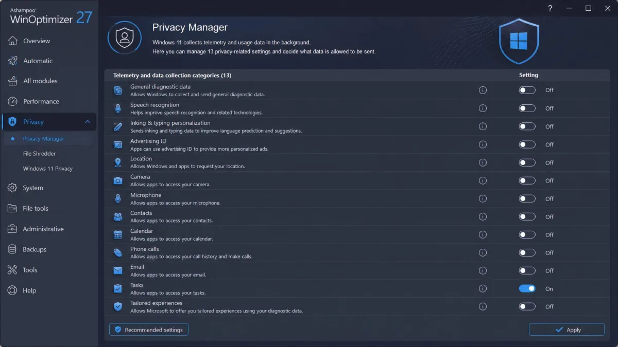Viewport: 618px width, 347px height.
Task: Click the Apply button
Action: point(566,330)
